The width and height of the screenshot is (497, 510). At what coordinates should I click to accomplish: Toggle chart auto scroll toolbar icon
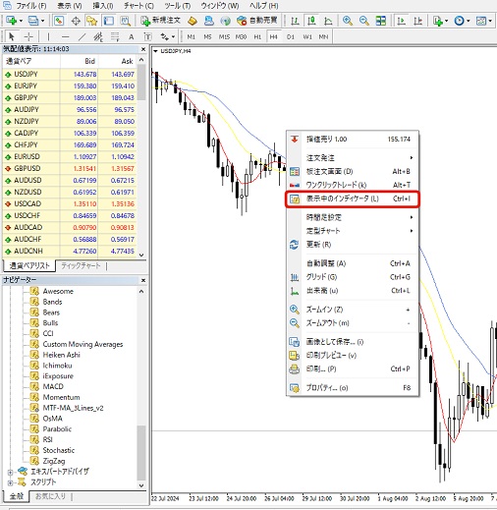(x=401, y=21)
